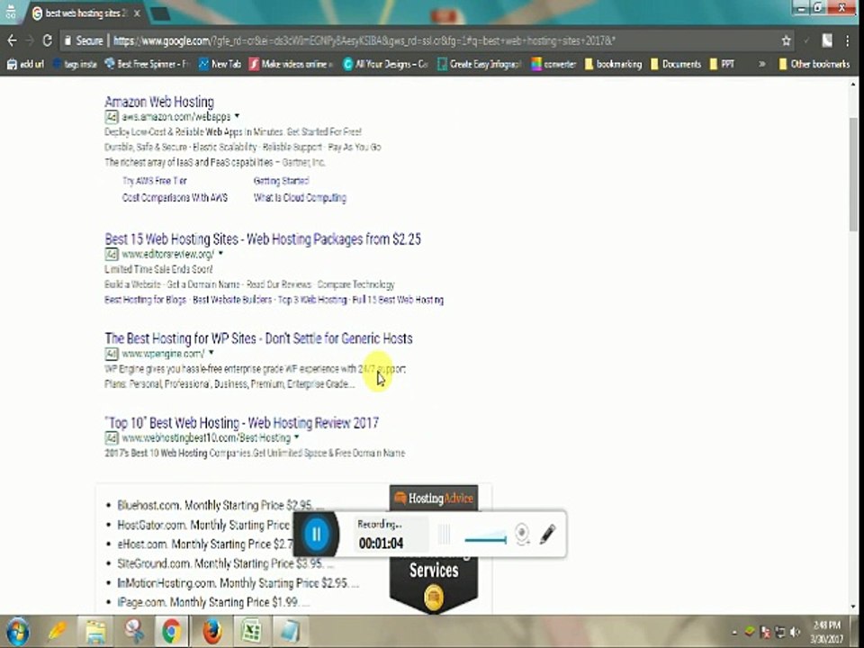Select the 'best web hosting sites' tab
The height and width of the screenshot is (648, 864).
click(x=82, y=13)
